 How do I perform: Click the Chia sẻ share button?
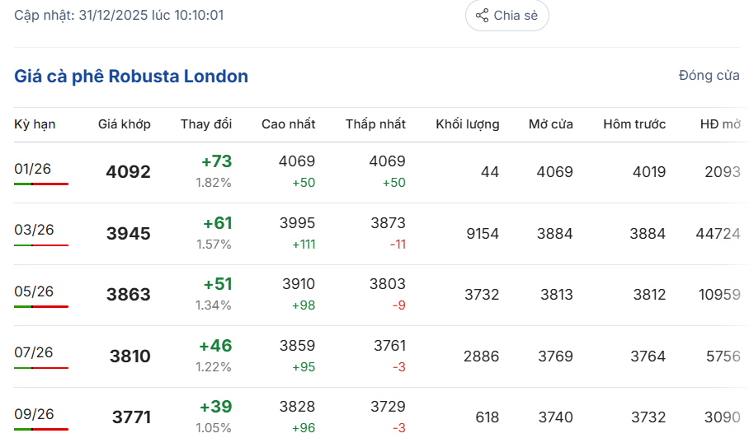[x=506, y=16]
